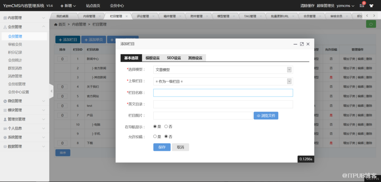Switch to the 其他设置 tab
Screen dimensions: 381x182
(195, 58)
